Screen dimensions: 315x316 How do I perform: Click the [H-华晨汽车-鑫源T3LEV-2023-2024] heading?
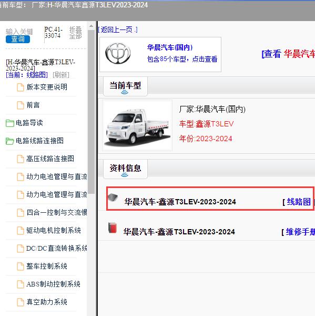point(40,65)
